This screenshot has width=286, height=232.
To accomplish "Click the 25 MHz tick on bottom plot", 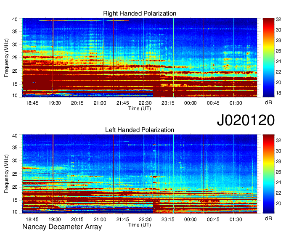I will click(15, 174).
